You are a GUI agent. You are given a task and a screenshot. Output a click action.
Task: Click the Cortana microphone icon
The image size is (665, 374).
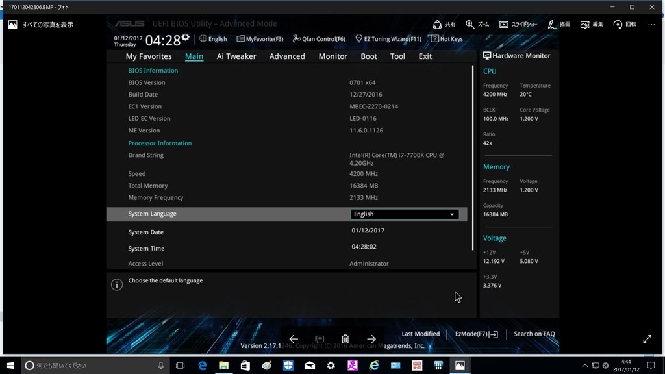tap(161, 366)
